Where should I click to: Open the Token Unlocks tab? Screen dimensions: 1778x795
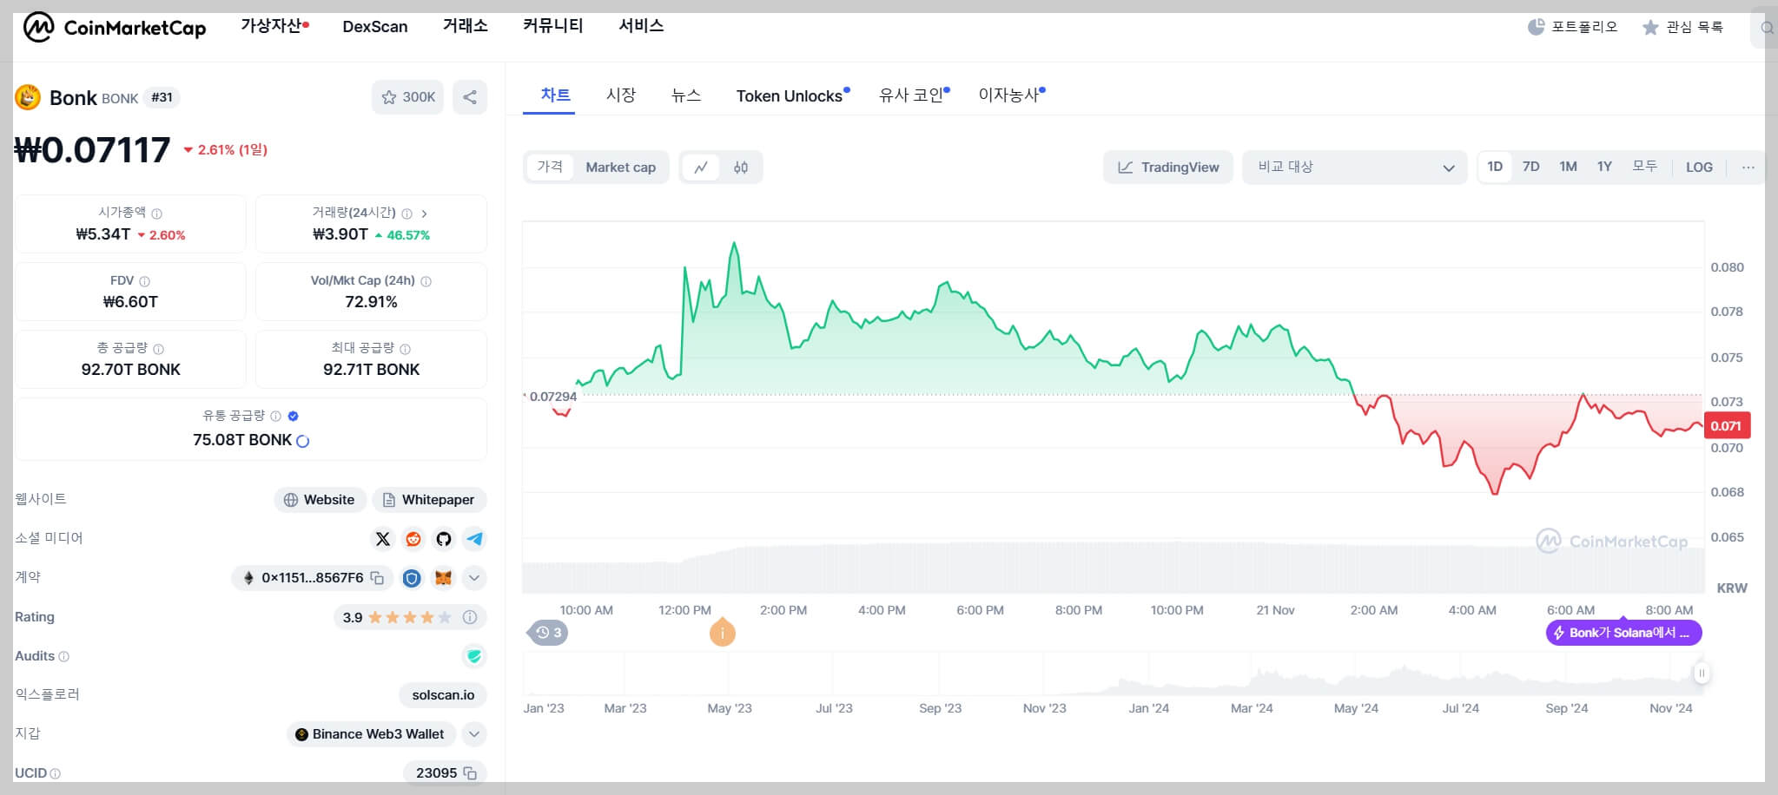790,95
